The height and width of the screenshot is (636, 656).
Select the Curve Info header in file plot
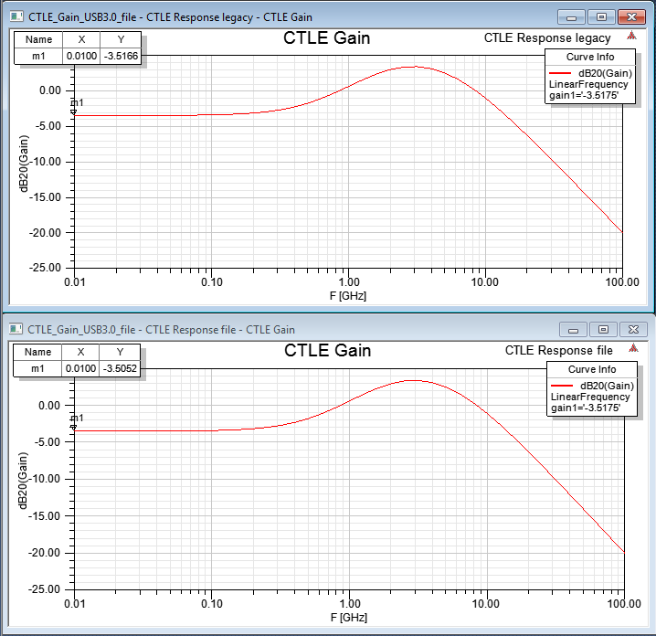(592, 369)
